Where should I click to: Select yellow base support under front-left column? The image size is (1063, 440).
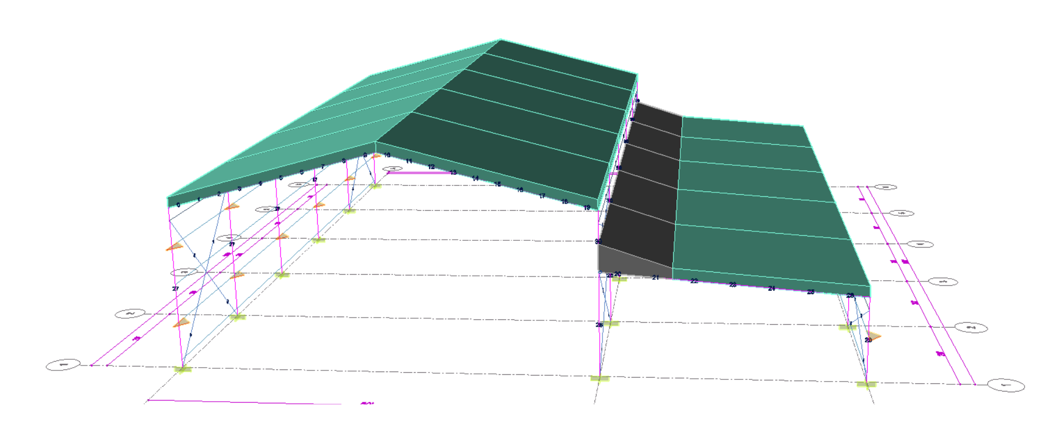coord(182,369)
